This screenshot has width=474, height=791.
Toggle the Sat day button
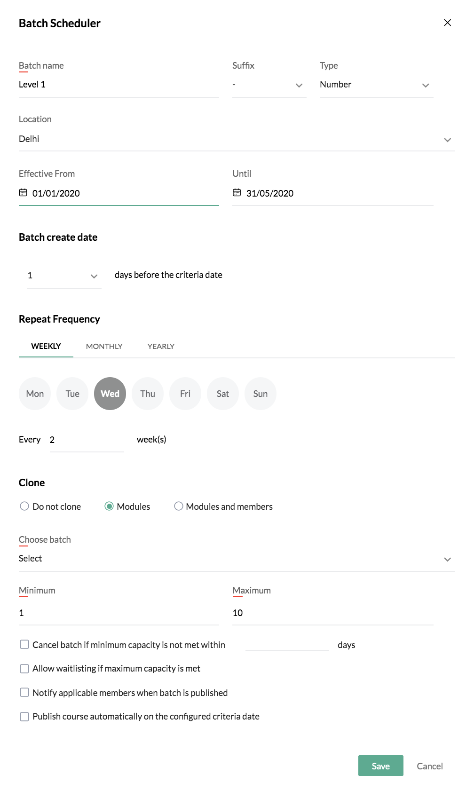tap(223, 394)
